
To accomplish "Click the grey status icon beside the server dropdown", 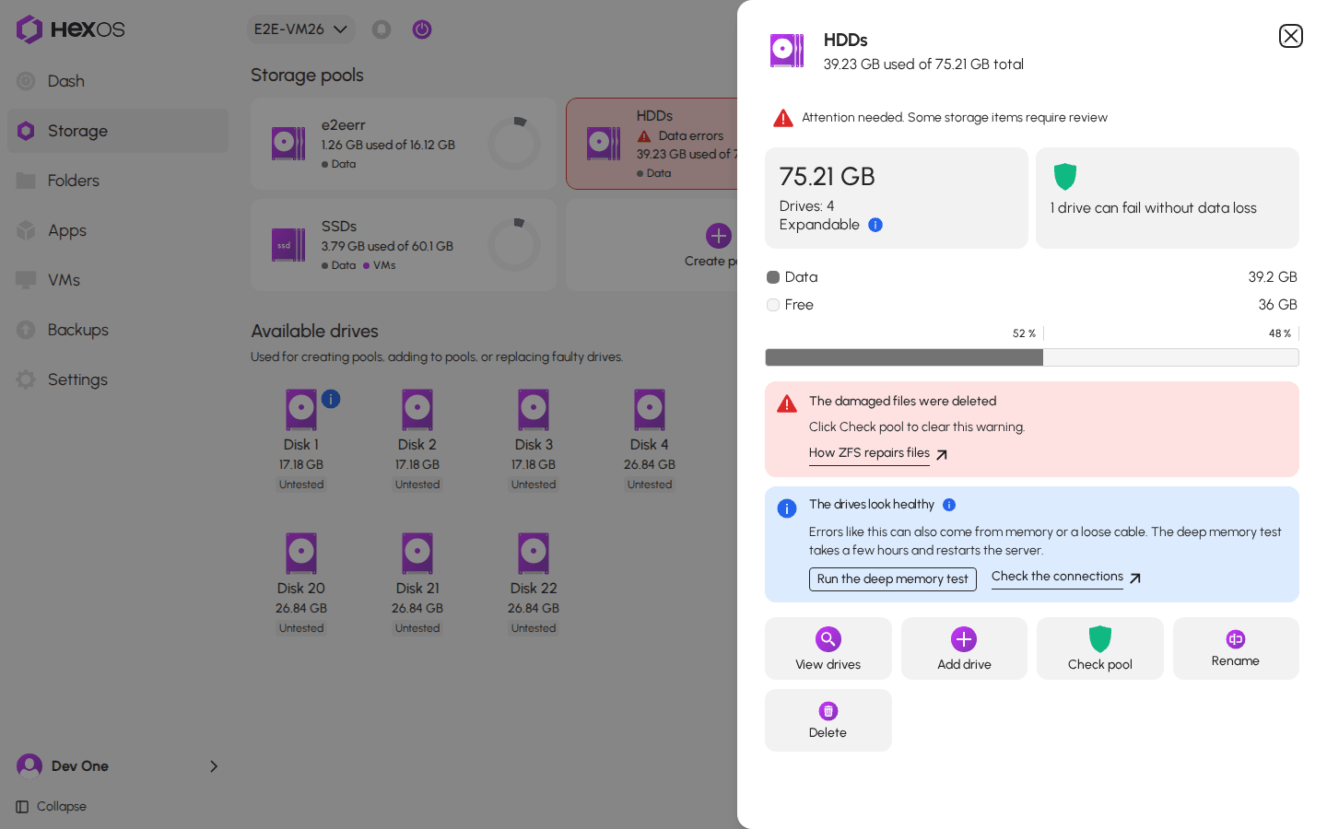I will coord(382,29).
